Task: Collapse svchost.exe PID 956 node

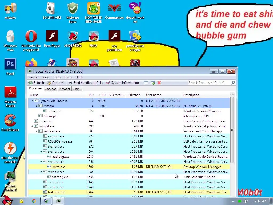Action: (x=41, y=161)
